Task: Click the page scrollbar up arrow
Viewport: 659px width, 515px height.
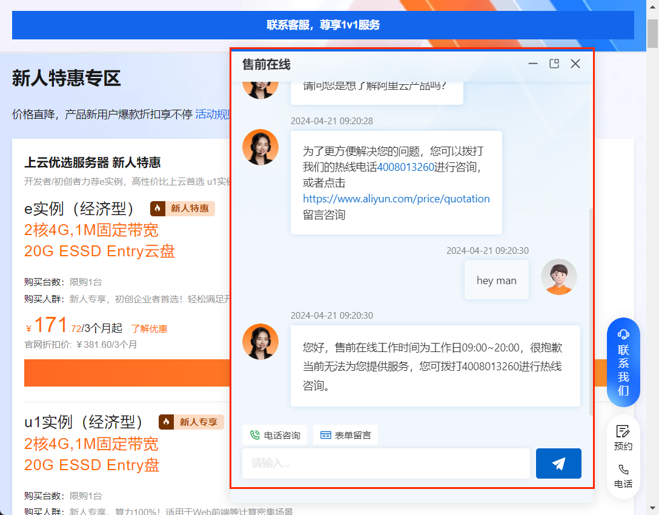Action: pyautogui.click(x=652, y=7)
